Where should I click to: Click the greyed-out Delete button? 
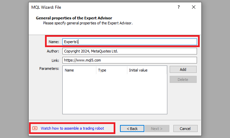[x=183, y=80]
